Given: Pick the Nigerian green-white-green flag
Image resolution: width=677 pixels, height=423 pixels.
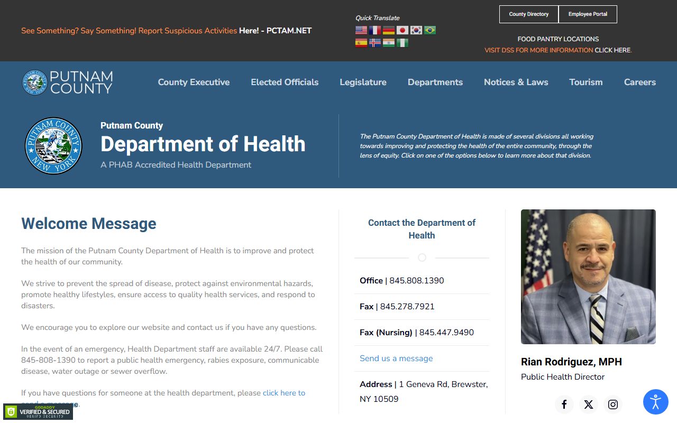Looking at the screenshot, I should [402, 43].
